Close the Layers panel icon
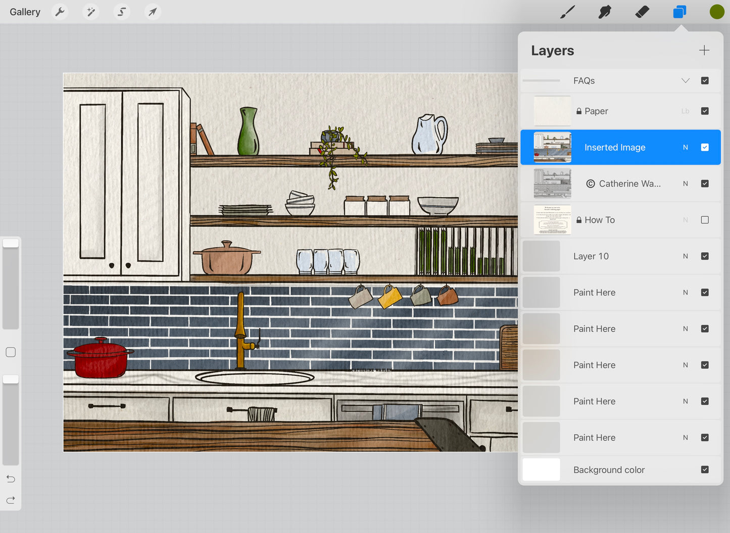The width and height of the screenshot is (730, 533). point(679,12)
